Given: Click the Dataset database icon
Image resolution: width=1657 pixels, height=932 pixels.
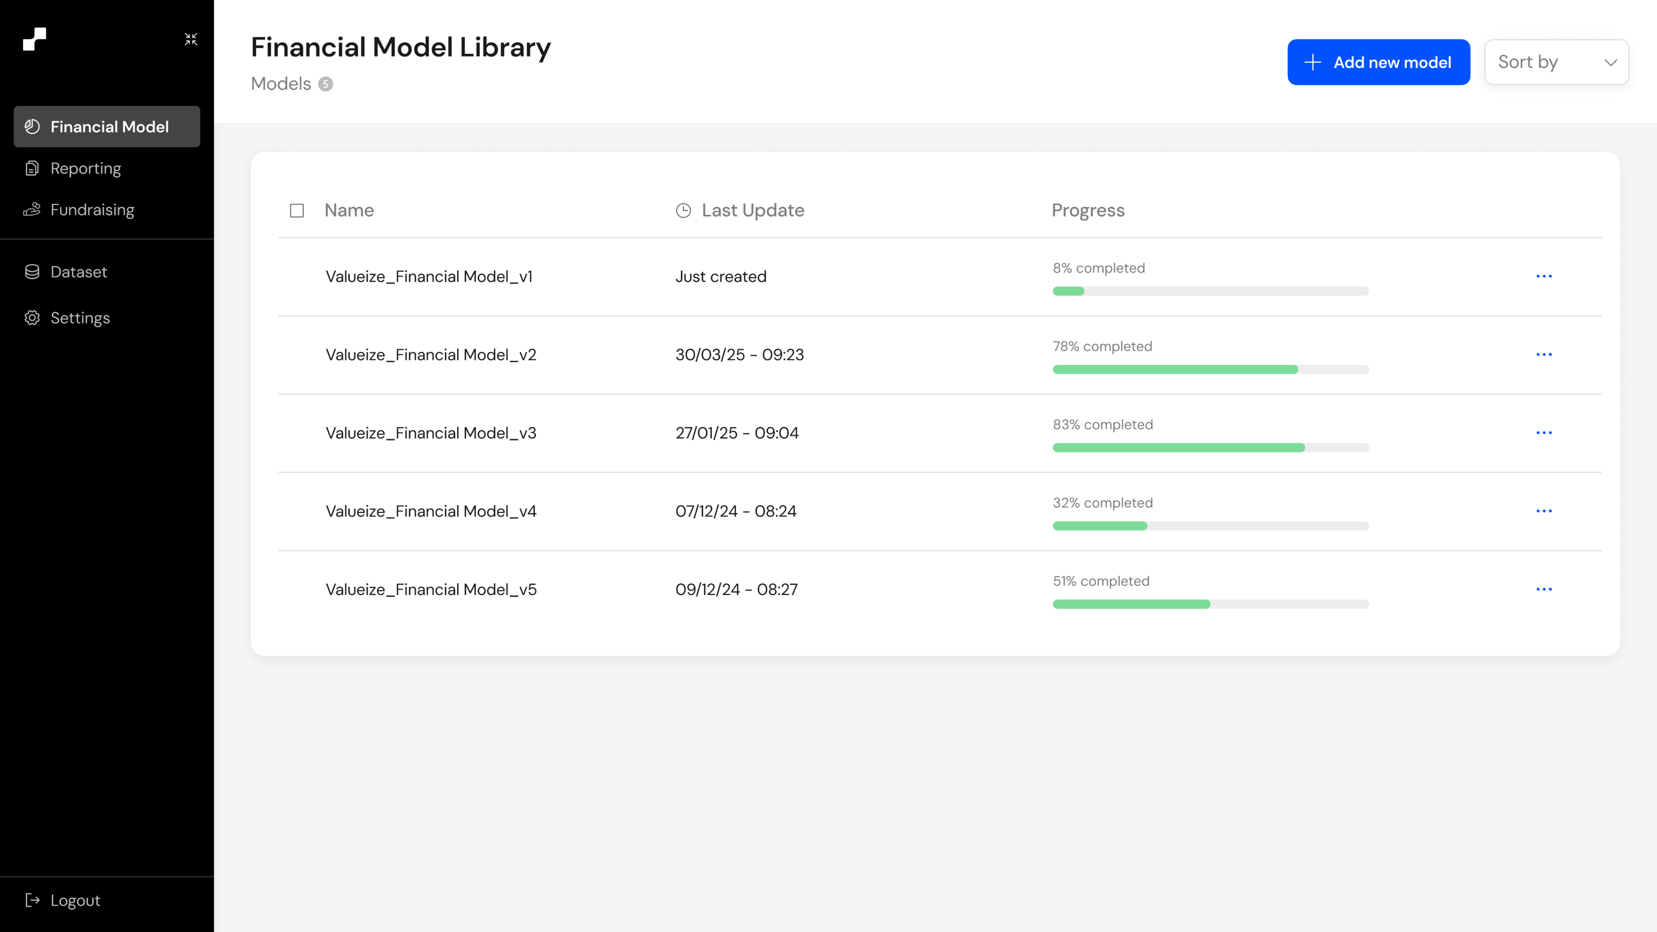Looking at the screenshot, I should 31,272.
